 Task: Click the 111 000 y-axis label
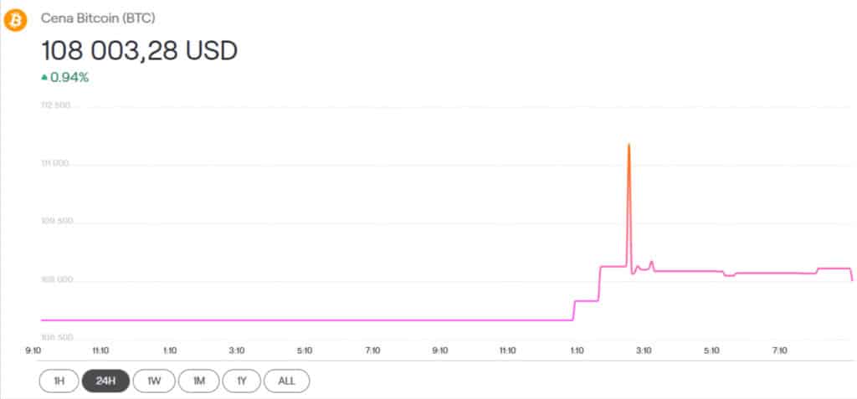pos(55,164)
